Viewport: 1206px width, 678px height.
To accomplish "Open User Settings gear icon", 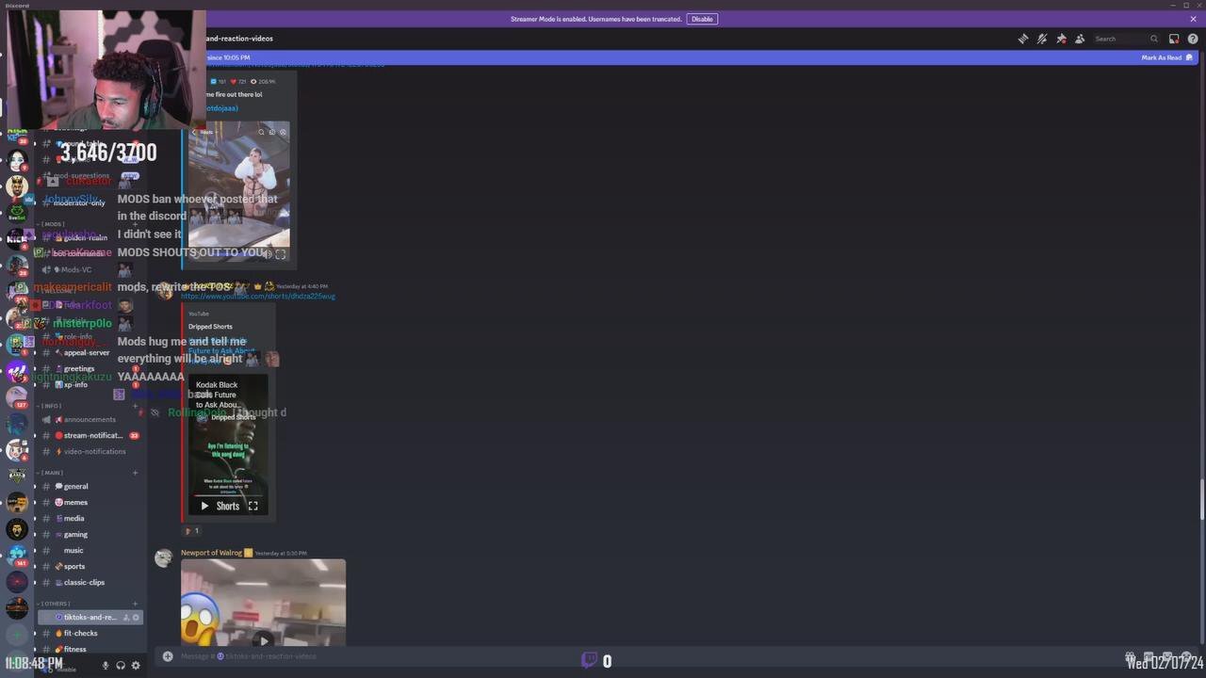I will click(136, 665).
